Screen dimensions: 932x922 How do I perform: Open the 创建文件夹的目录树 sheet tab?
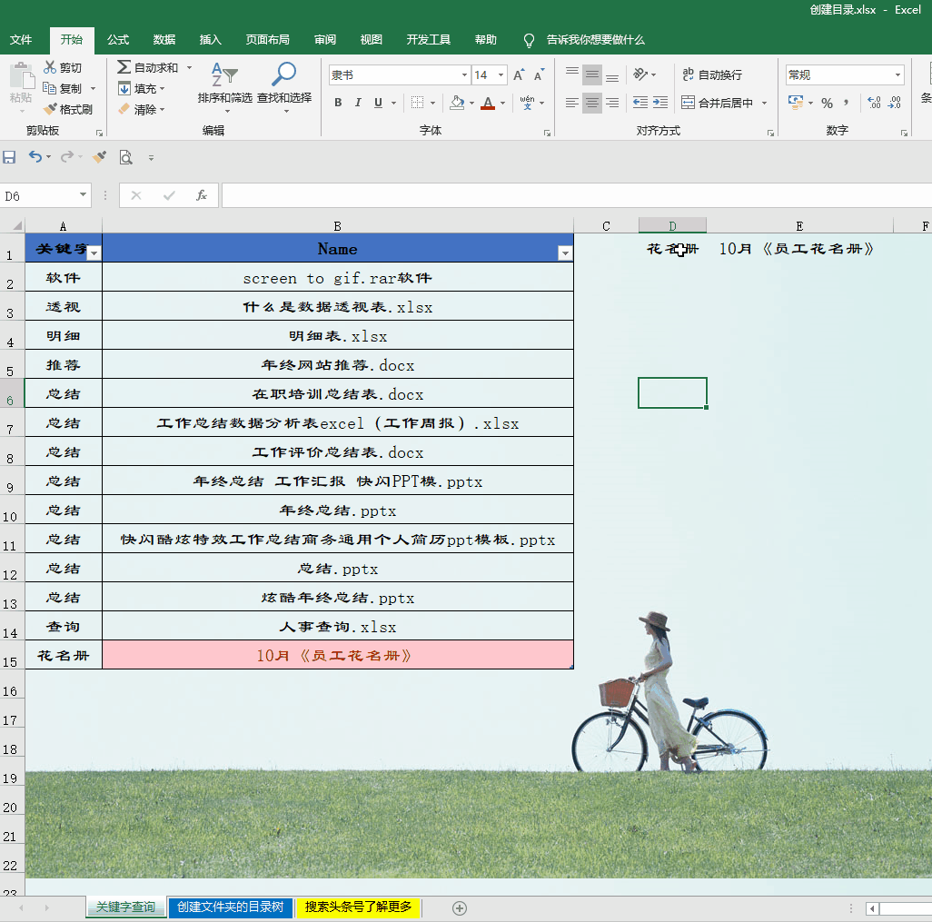[x=230, y=907]
